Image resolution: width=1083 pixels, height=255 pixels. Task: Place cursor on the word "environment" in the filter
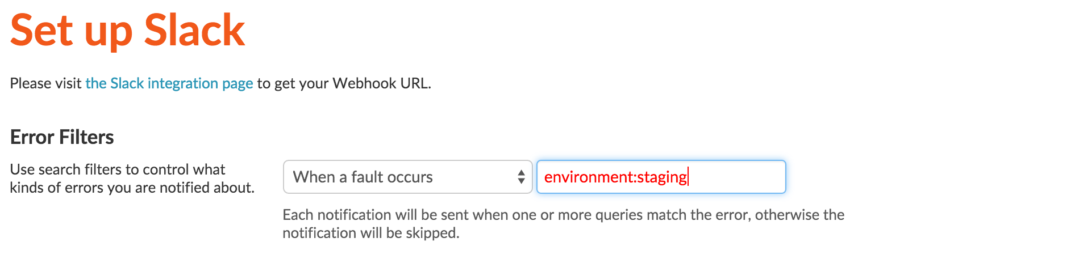point(588,177)
